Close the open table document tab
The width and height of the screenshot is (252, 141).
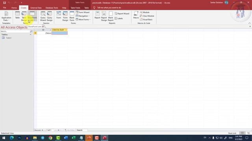tap(250, 26)
